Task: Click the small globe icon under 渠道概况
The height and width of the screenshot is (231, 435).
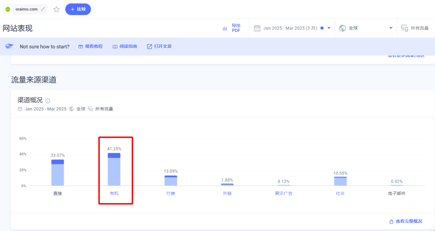Action: click(72, 109)
